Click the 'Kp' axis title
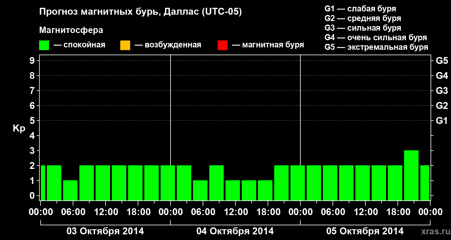This screenshot has height=240, width=451. 19,128
